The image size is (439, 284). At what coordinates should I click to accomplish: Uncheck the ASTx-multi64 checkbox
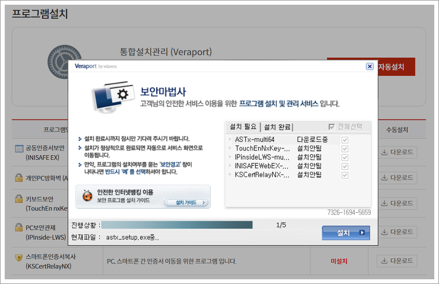345,140
